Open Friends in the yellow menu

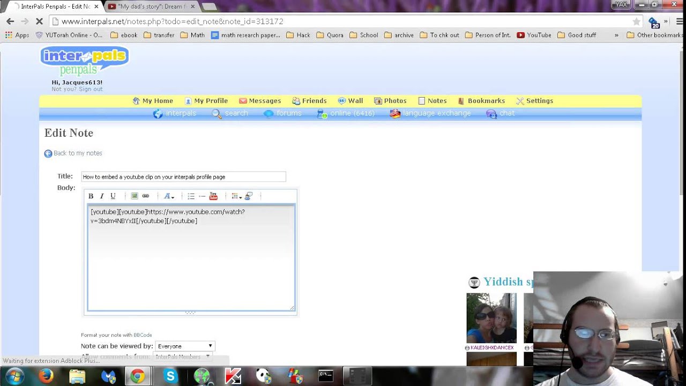pos(309,101)
